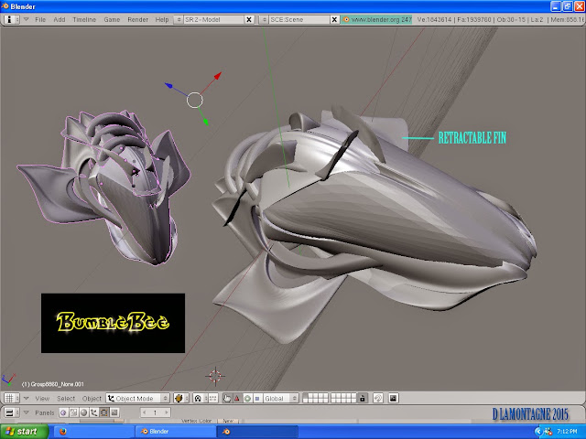Open the 3D view window type grid icon
Image resolution: width=586 pixels, height=439 pixels.
click(11, 399)
